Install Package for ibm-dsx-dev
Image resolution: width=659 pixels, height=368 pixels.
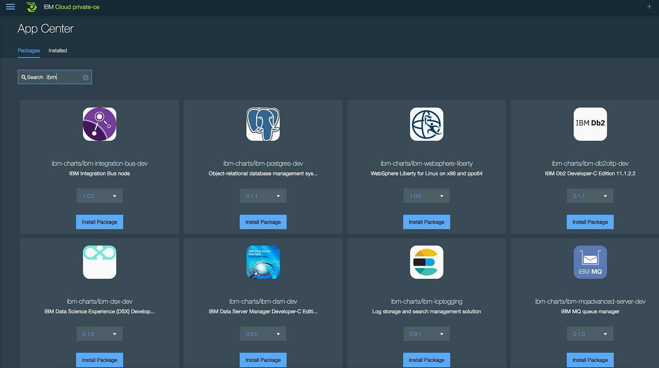point(100,360)
